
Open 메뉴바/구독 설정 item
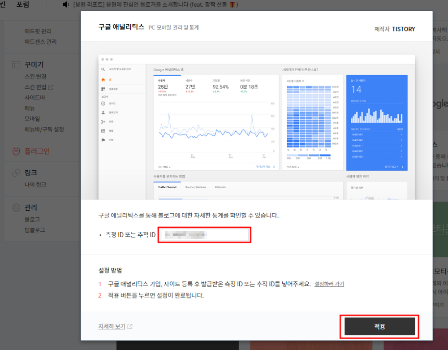click(44, 130)
